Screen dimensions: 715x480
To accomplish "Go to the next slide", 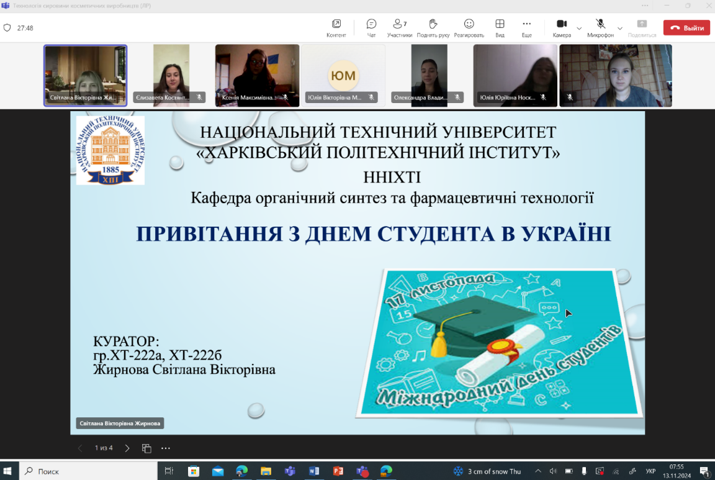I will point(127,448).
